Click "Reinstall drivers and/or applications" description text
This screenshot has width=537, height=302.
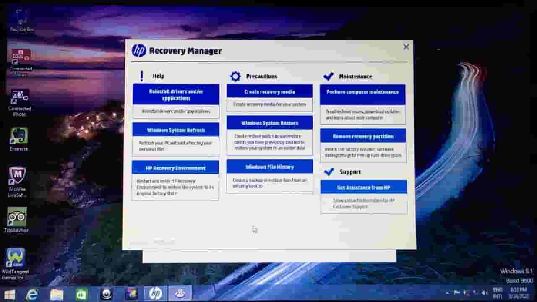[175, 111]
